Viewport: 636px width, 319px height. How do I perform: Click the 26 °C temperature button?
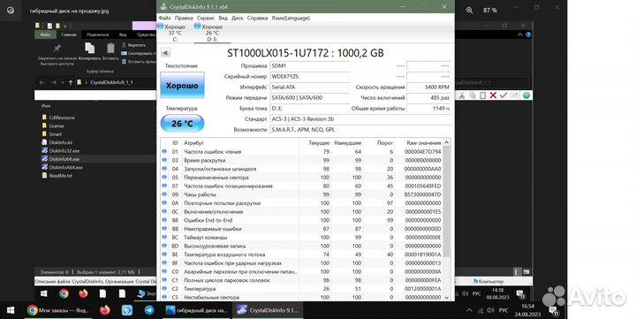pos(182,124)
